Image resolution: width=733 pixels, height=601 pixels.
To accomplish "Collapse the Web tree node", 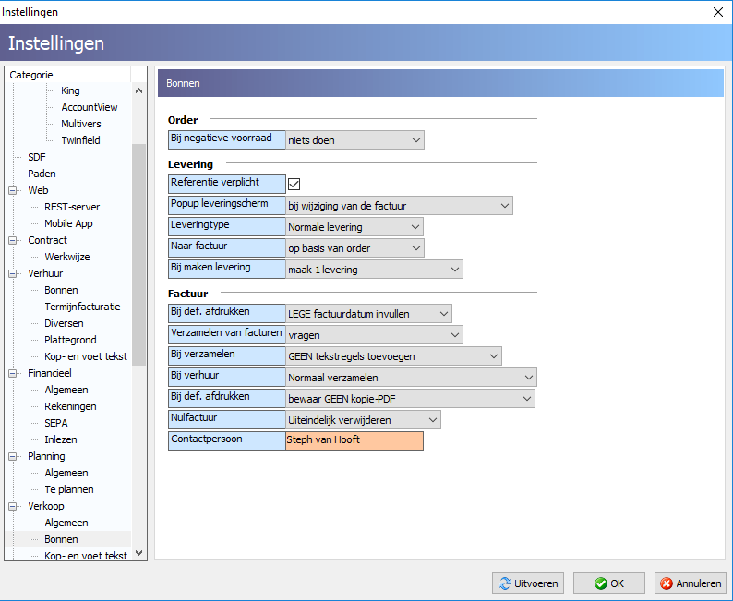I will click(12, 191).
